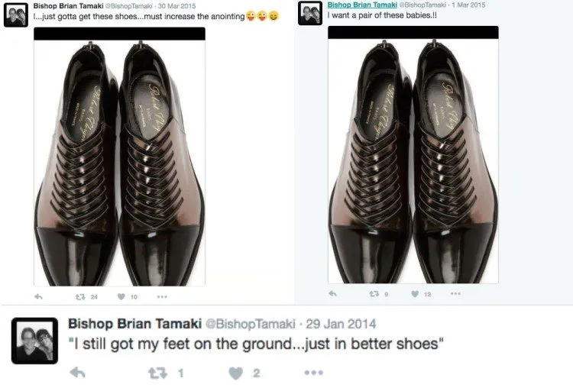The height and width of the screenshot is (391, 573).
Task: Click the avatar on the 30 Mar 2015 tweet
Action: coord(16,15)
